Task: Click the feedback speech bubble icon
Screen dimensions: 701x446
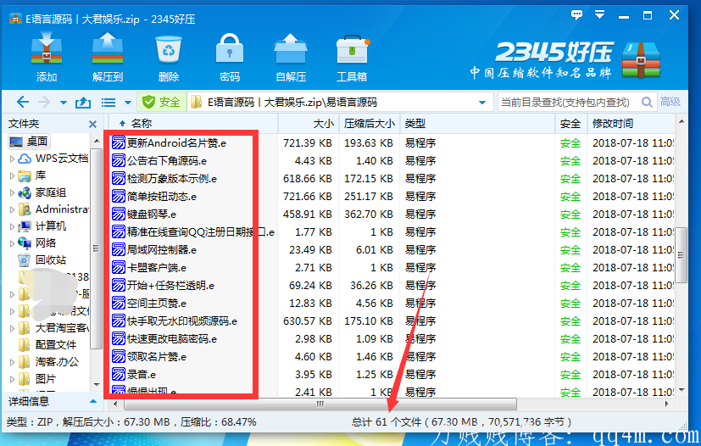Action: (576, 14)
